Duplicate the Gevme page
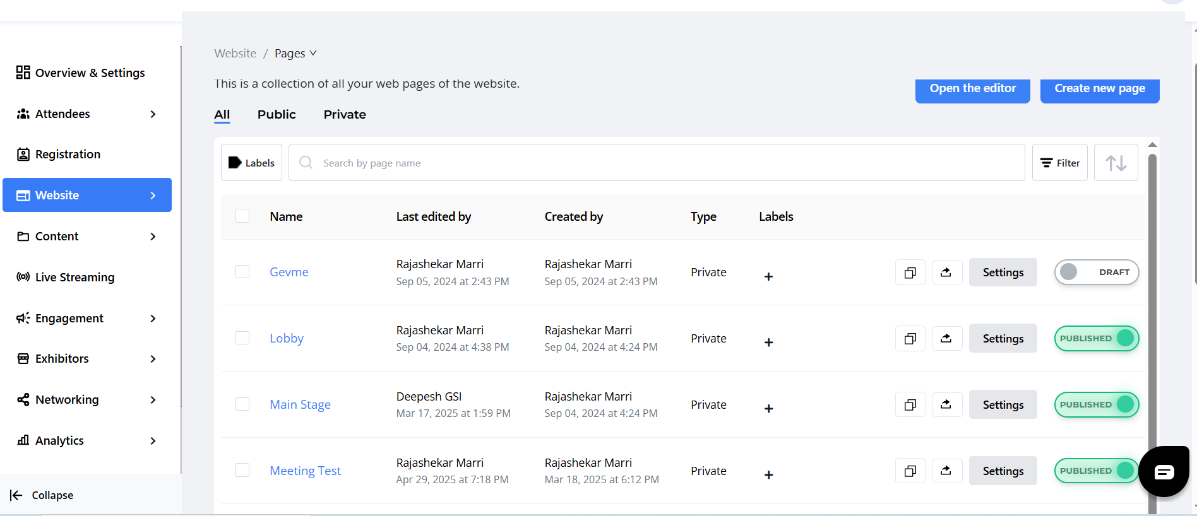Image resolution: width=1197 pixels, height=516 pixels. point(910,273)
